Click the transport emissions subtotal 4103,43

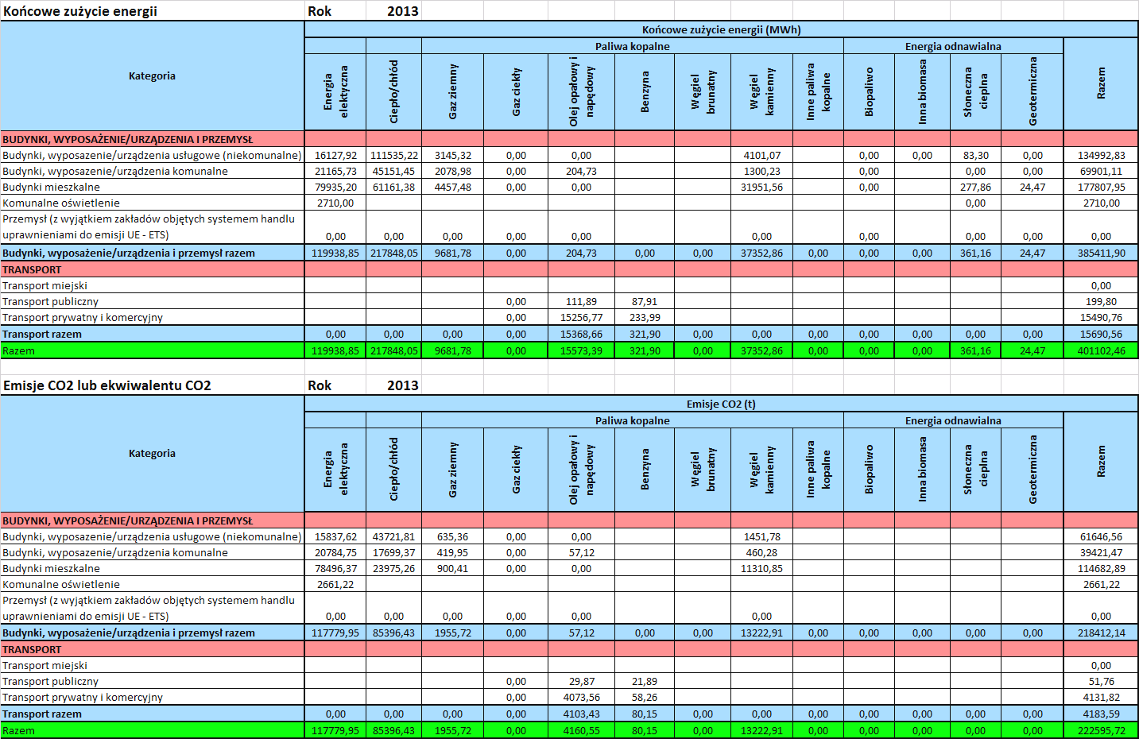point(581,714)
